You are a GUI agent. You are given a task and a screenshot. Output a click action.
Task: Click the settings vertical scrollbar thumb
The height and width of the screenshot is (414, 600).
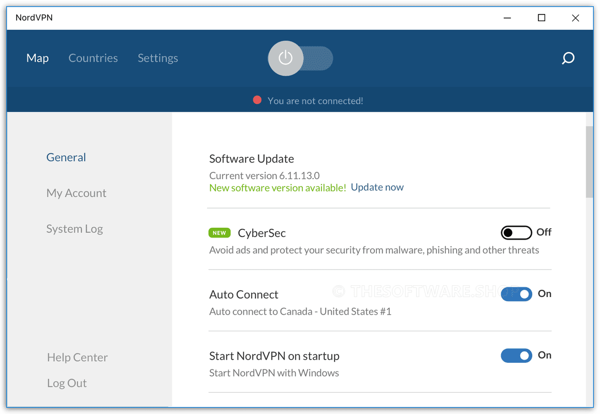click(x=589, y=162)
